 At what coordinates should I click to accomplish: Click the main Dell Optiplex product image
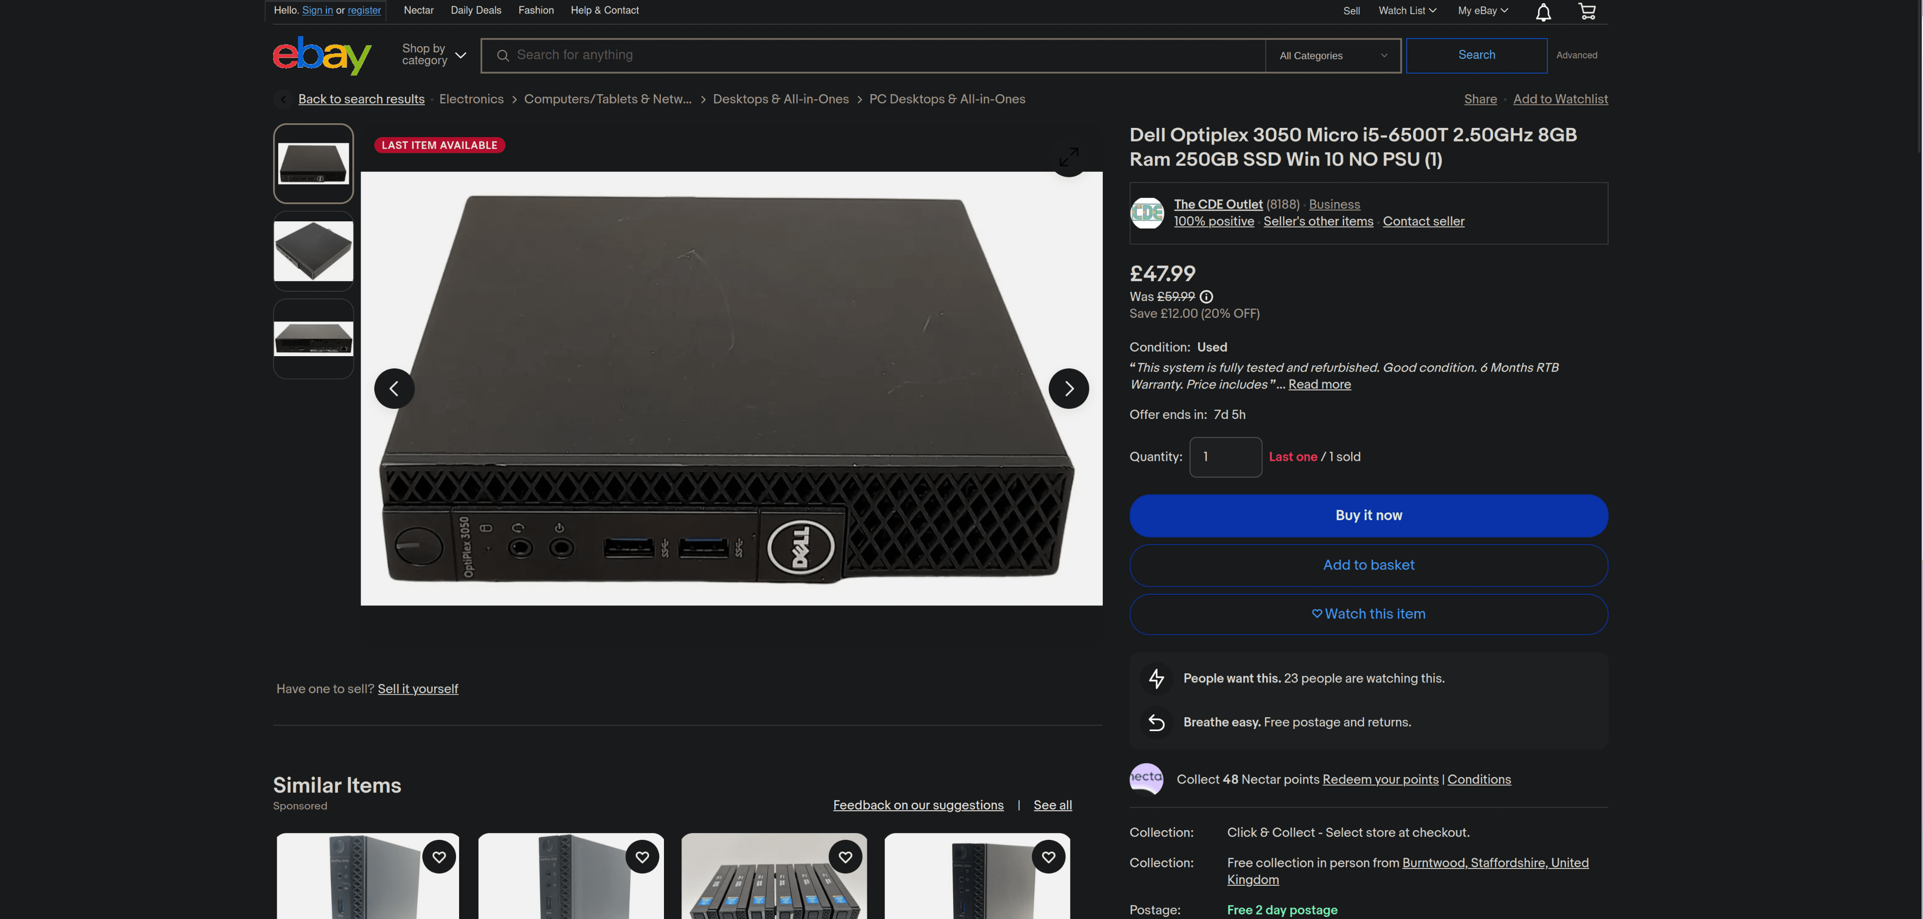[732, 388]
